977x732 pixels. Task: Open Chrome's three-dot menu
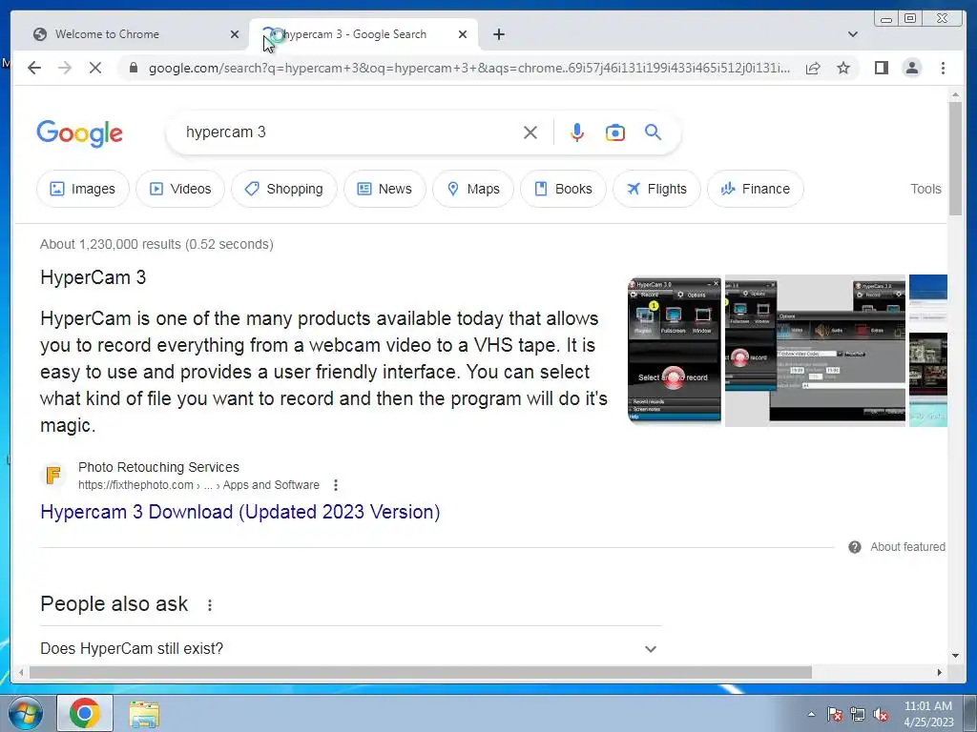click(943, 68)
